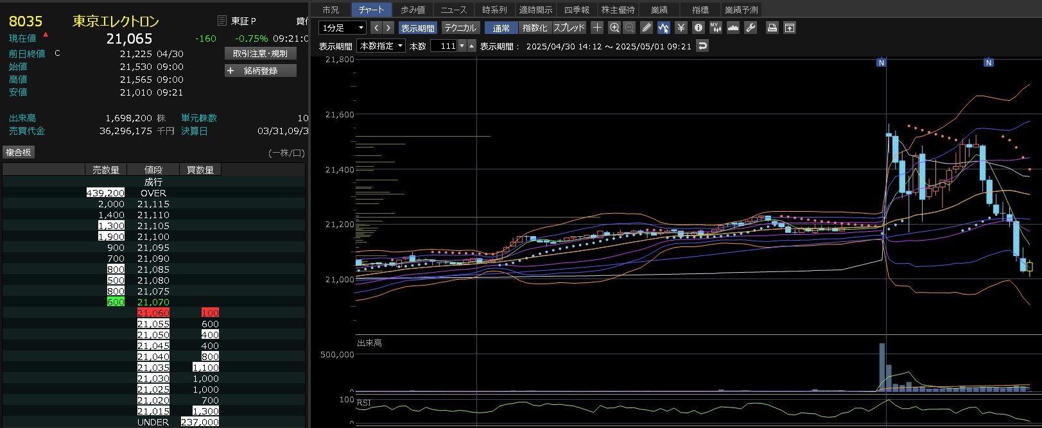Click the plus icon on 銘柄登録

(230, 71)
